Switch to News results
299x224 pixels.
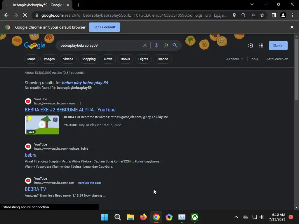(x=108, y=59)
